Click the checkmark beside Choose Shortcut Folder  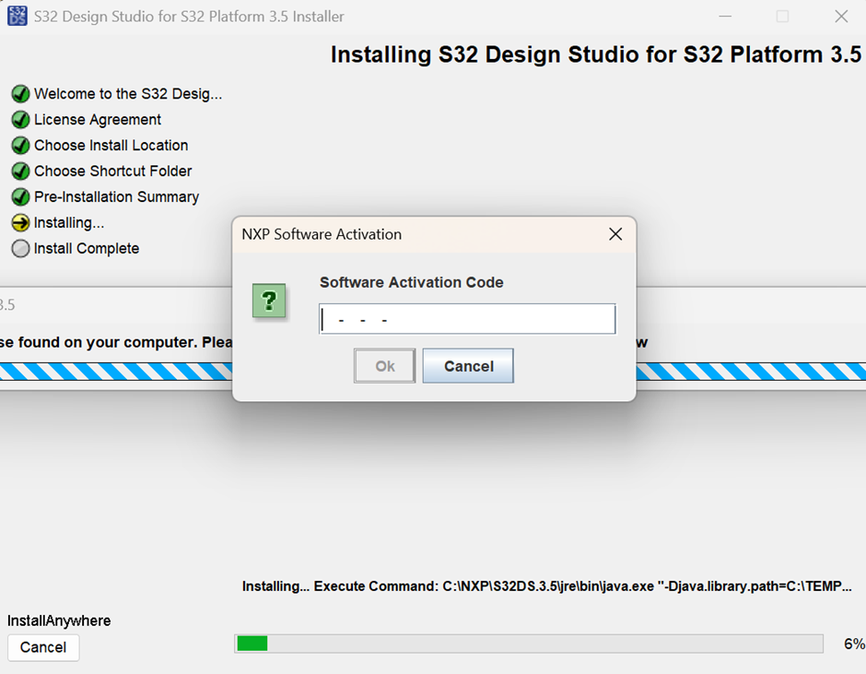(20, 171)
